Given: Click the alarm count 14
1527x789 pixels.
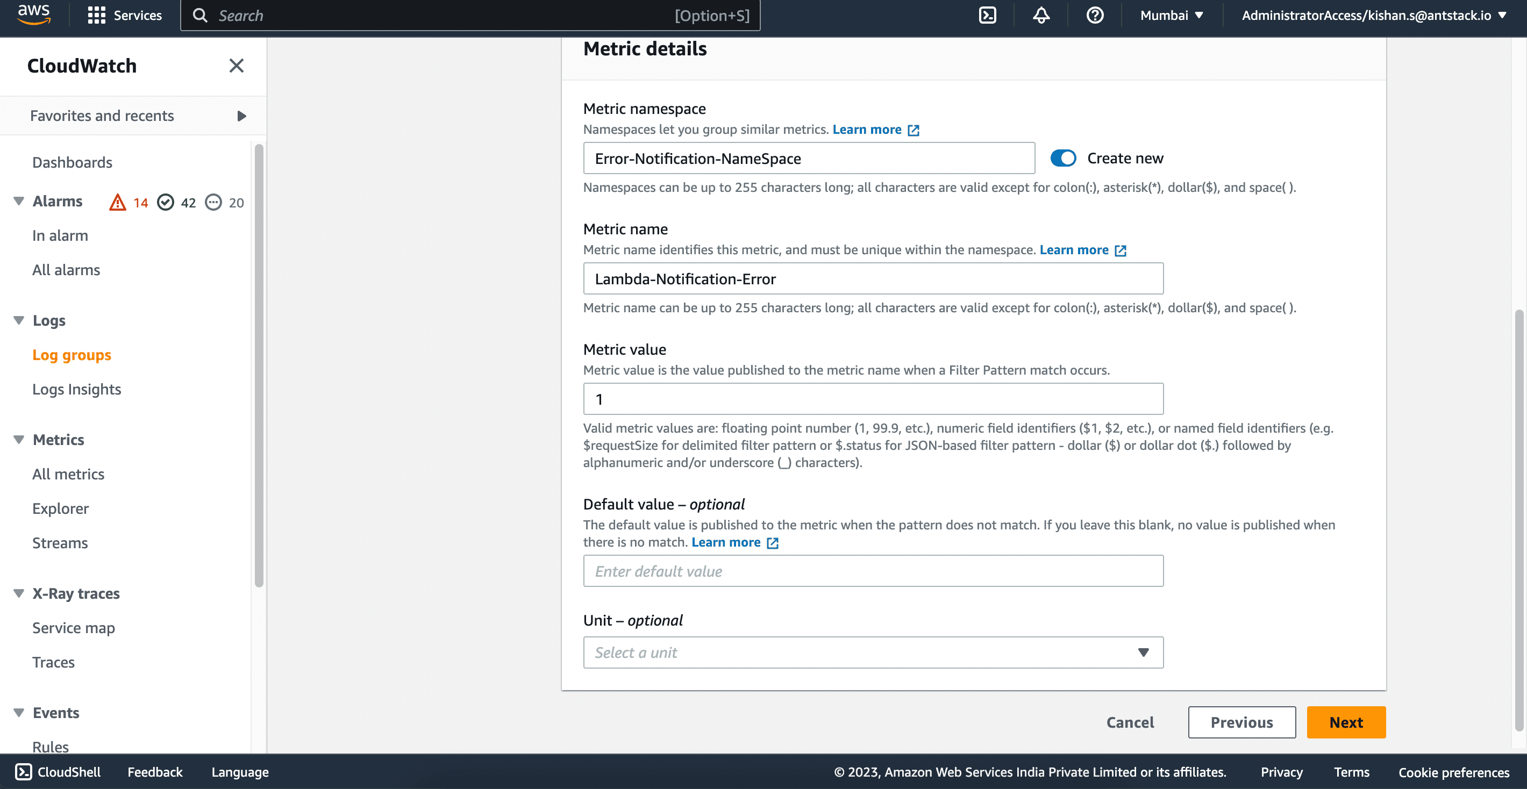Looking at the screenshot, I should coord(140,203).
